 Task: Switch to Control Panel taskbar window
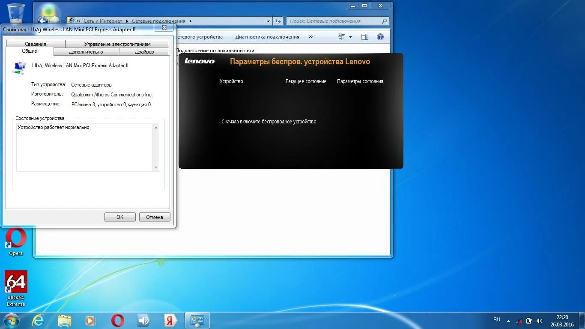coord(197,320)
